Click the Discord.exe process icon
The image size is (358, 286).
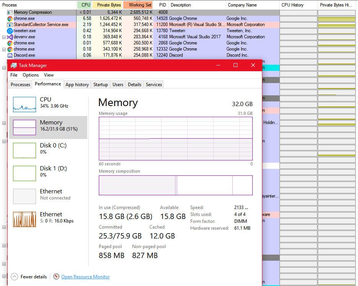pos(10,55)
